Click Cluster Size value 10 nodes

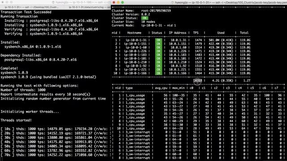(x=148, y=22)
